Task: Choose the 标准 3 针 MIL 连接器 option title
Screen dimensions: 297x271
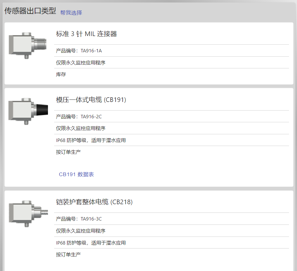Action: pyautogui.click(x=86, y=34)
